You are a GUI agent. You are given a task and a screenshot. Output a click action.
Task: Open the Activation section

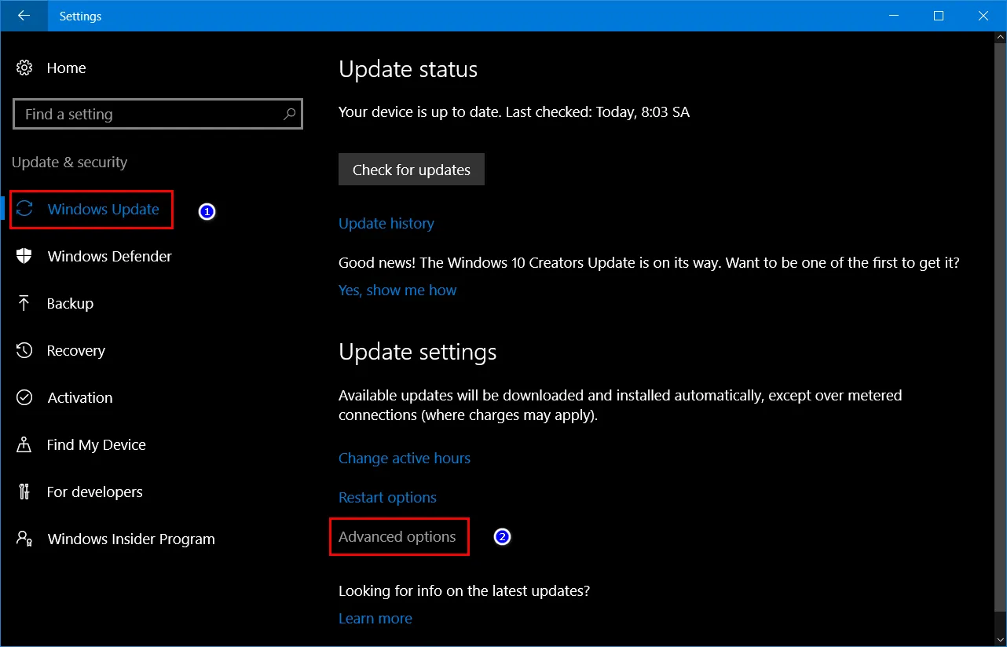(x=79, y=397)
